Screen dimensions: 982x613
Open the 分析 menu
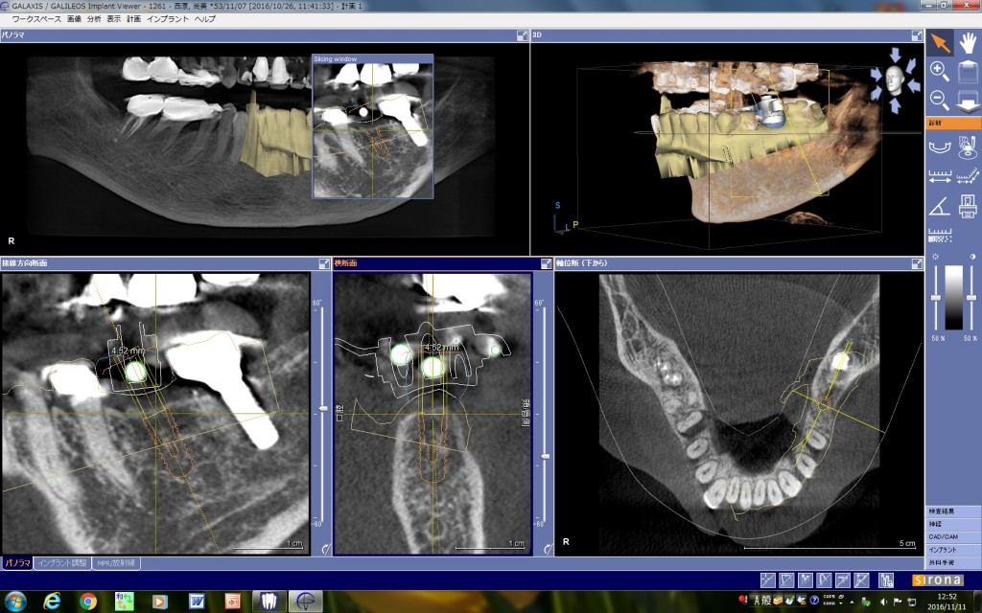[94, 19]
